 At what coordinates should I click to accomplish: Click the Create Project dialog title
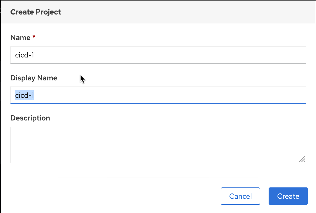pos(36,12)
